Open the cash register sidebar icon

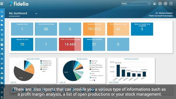2,59
